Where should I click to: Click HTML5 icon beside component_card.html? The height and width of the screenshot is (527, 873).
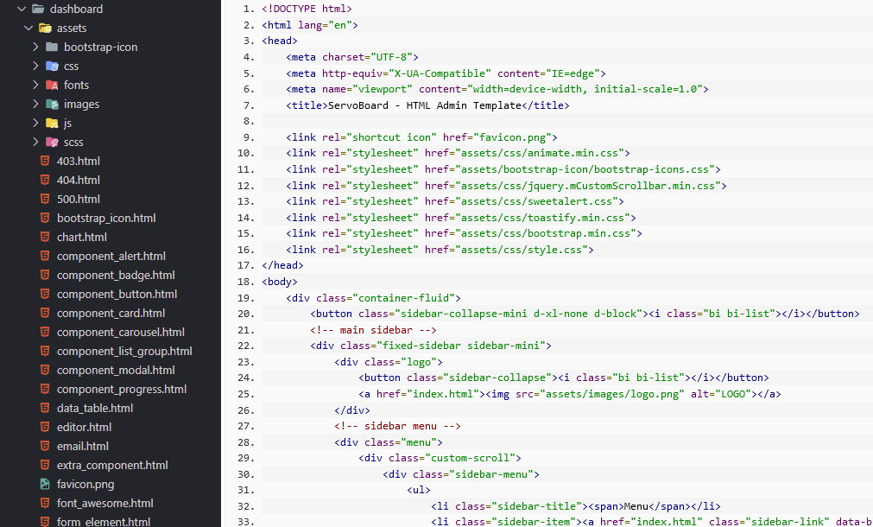point(45,313)
